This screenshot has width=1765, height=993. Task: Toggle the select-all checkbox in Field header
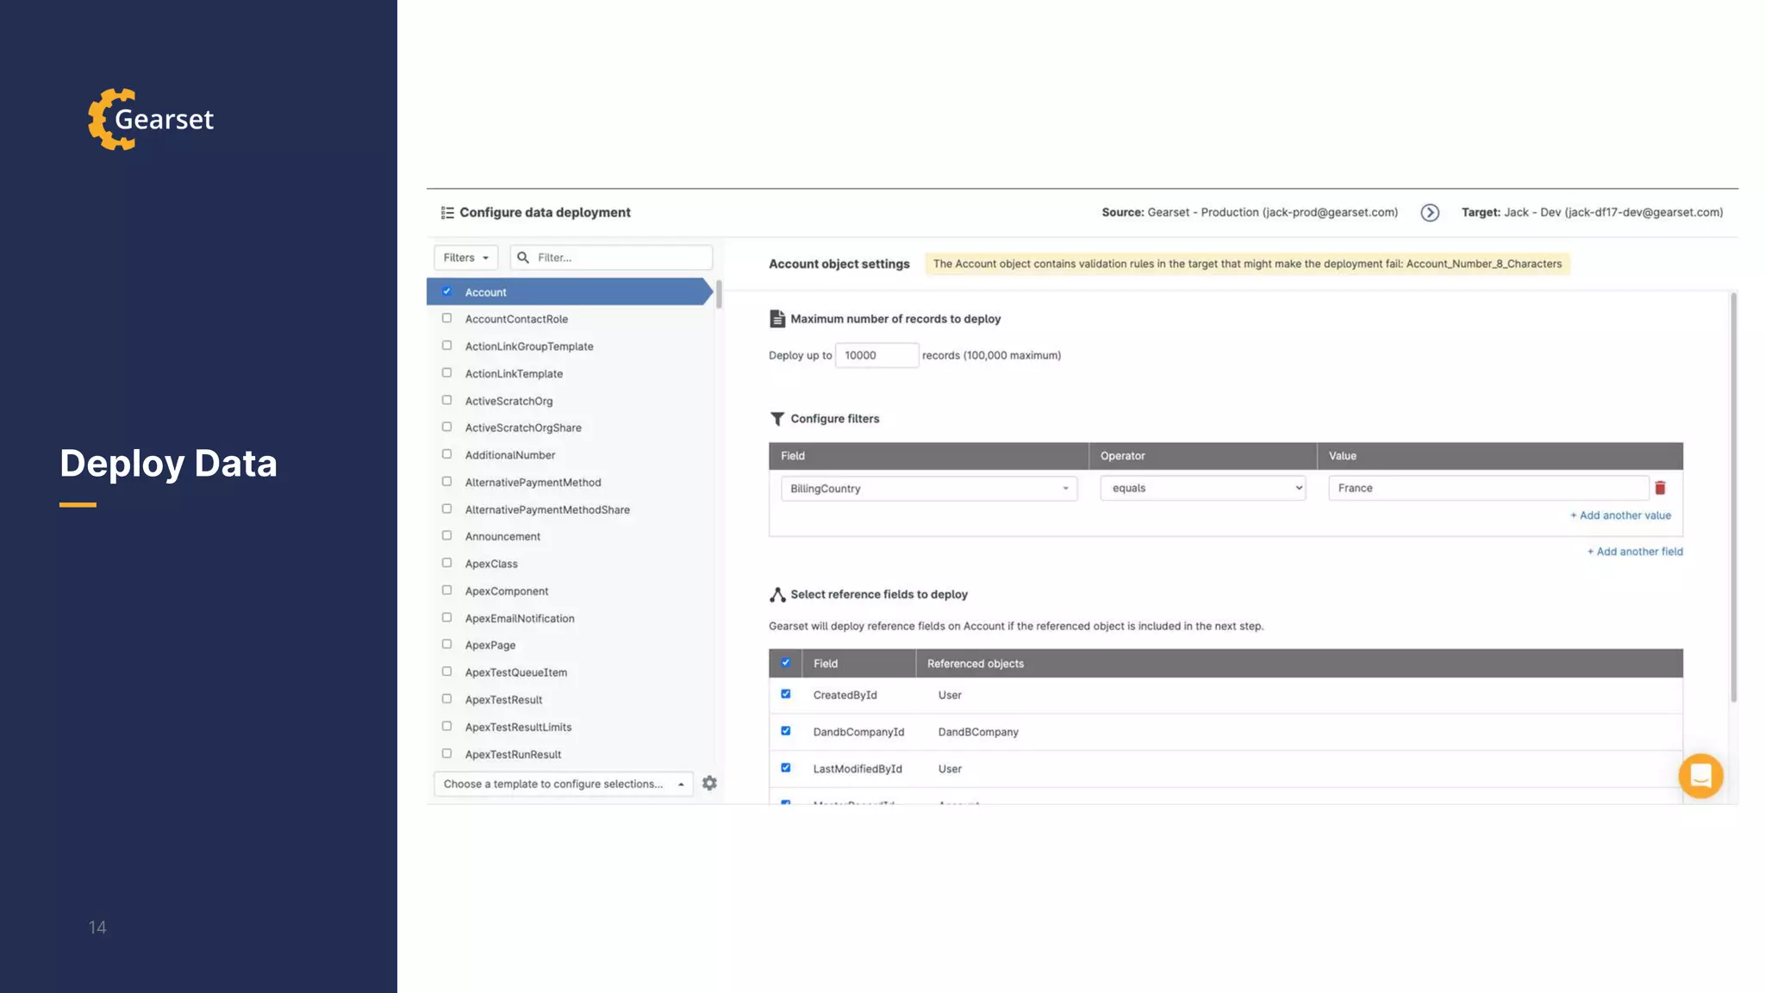[x=785, y=663]
